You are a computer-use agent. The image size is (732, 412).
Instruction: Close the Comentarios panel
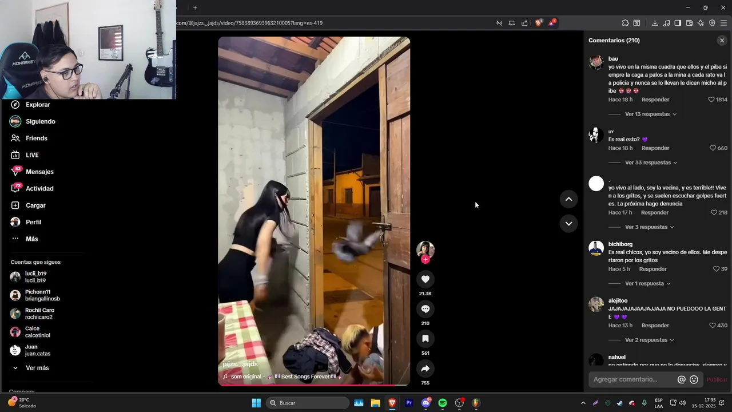click(x=722, y=41)
